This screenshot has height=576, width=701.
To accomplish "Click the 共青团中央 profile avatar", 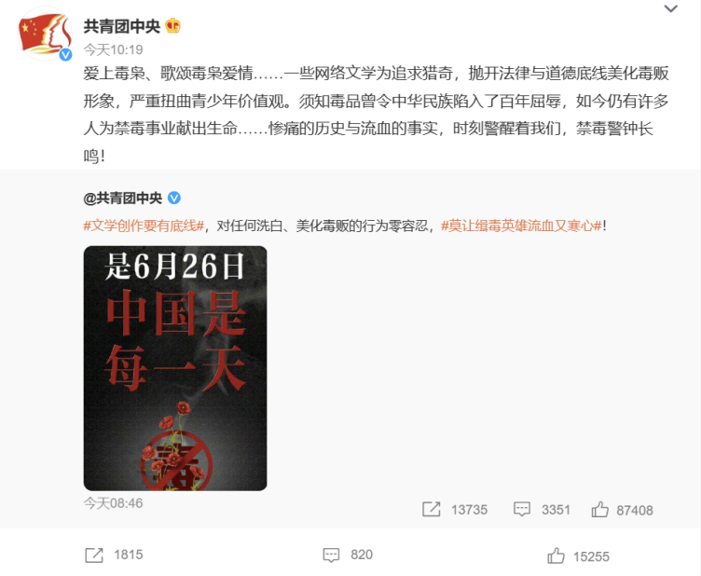I will (x=45, y=34).
